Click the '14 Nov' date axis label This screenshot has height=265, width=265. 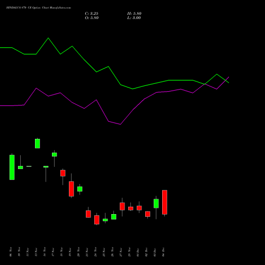pyautogui.click(x=45, y=252)
